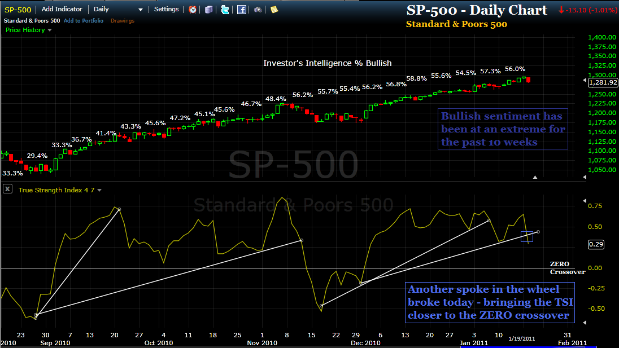Image resolution: width=619 pixels, height=348 pixels.
Task: Close the True Strength Index panel
Action: tap(7, 189)
